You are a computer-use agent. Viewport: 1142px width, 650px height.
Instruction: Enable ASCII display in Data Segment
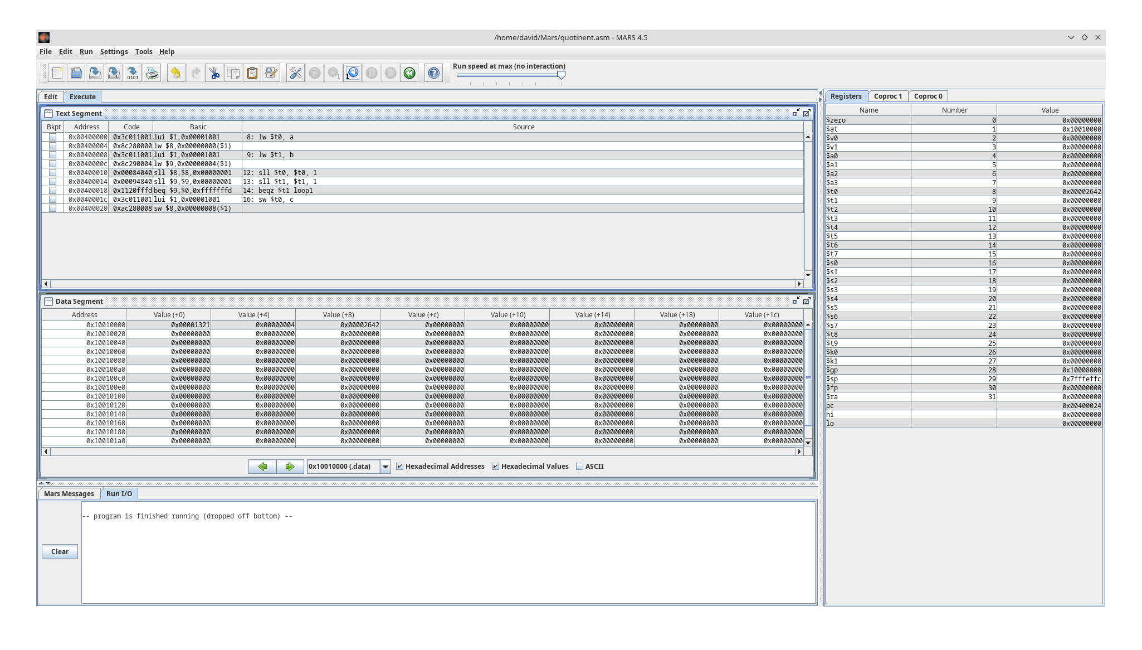[580, 466]
